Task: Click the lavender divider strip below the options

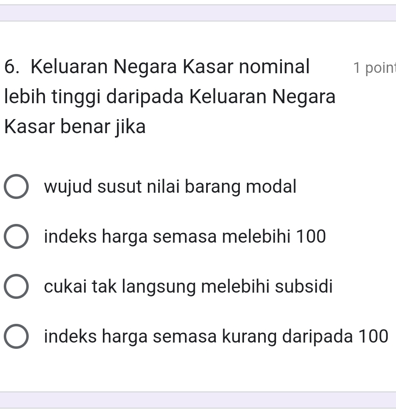Action: click(198, 400)
